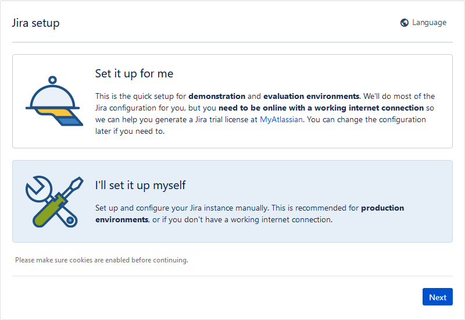Click the globe icon beside Language
This screenshot has width=465, height=320.
pos(405,23)
